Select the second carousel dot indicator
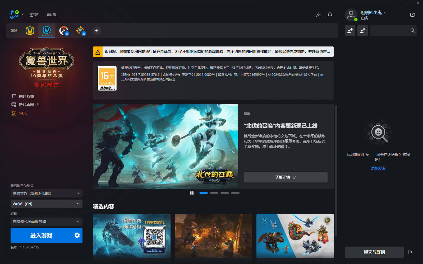This screenshot has width=423, height=264. coord(214,193)
